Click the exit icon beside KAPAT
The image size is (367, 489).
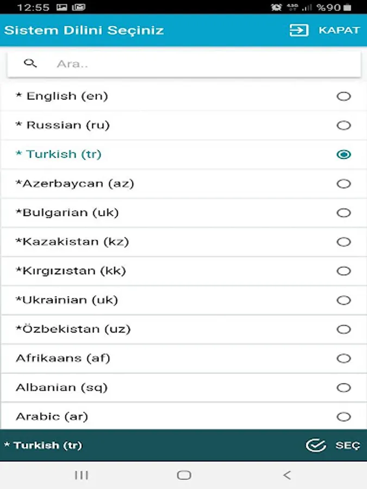coord(298,30)
